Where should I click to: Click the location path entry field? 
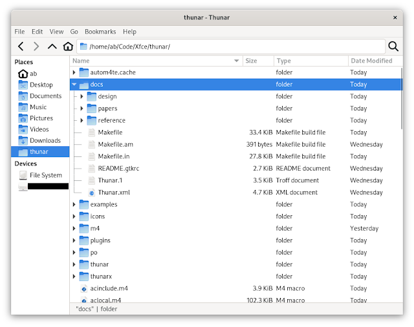[231, 47]
